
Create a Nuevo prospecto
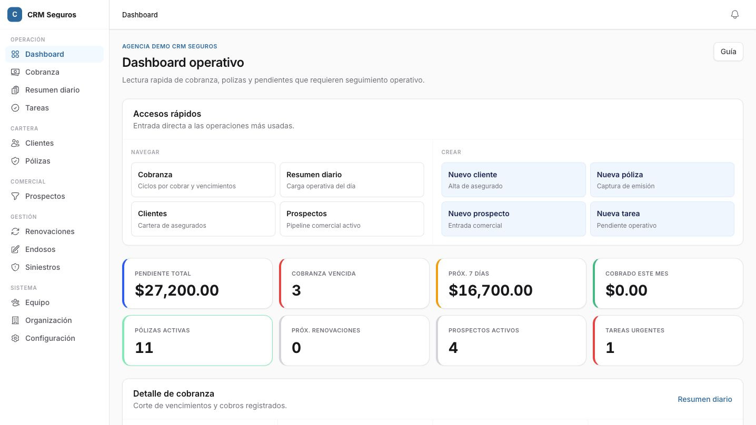tap(513, 219)
